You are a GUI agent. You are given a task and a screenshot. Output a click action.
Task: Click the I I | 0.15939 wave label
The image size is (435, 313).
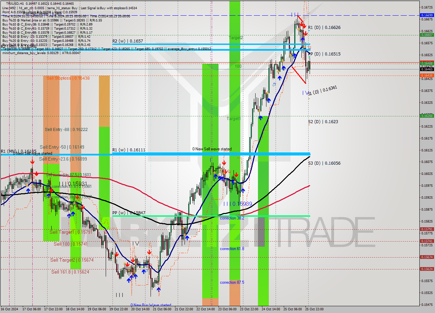pos(238,203)
